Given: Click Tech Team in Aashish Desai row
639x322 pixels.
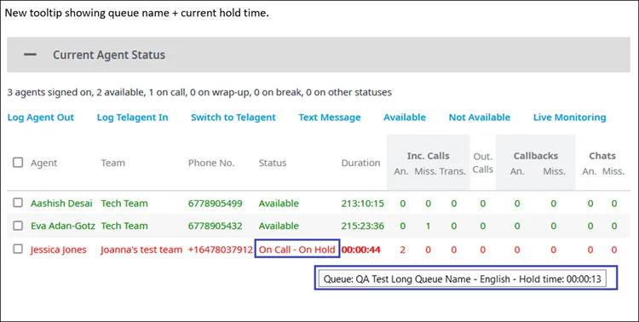Looking at the screenshot, I should point(124,203).
